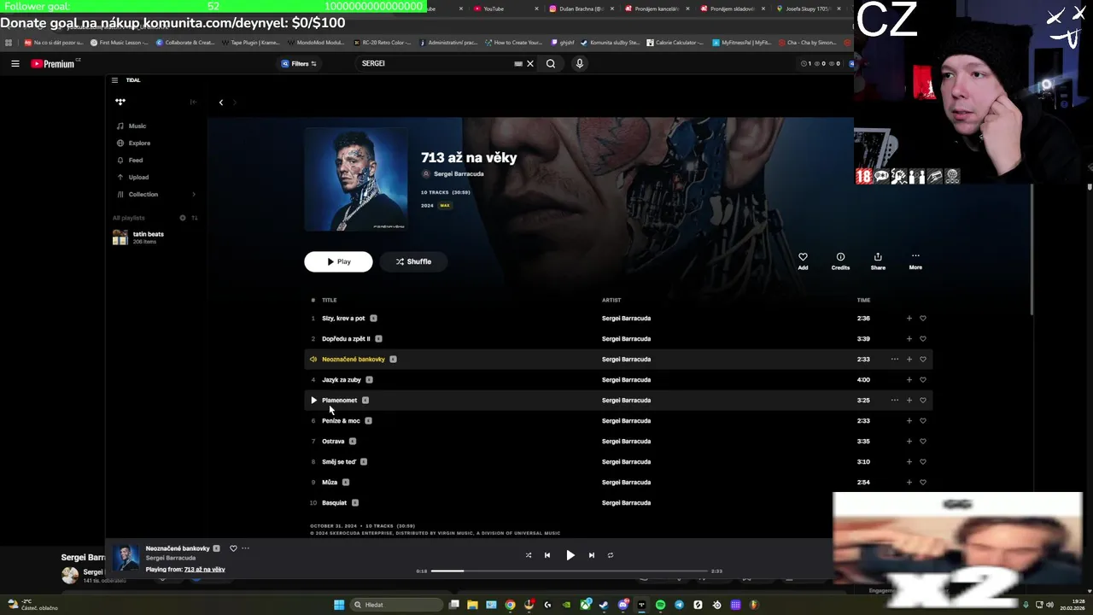
Task: Favorite 'Peníze & moc' with heart
Action: point(922,420)
